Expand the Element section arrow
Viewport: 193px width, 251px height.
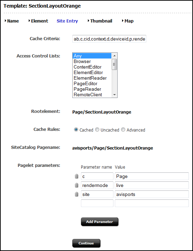tap(29, 21)
